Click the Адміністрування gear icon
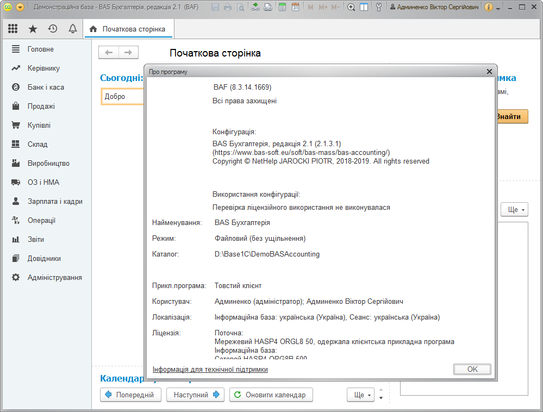This screenshot has width=543, height=412. [x=16, y=277]
